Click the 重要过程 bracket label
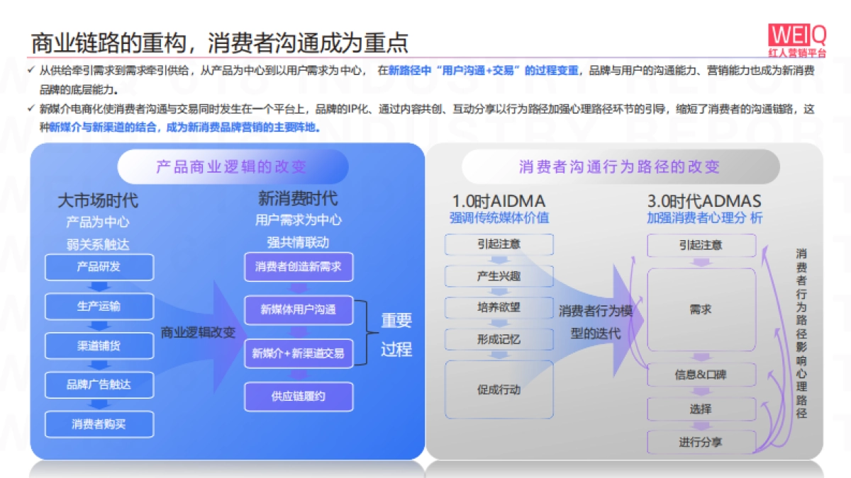The image size is (851, 478). [398, 333]
